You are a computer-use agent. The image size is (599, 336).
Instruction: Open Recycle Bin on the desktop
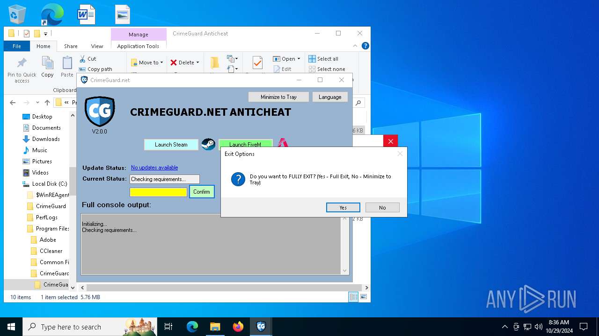click(x=17, y=14)
